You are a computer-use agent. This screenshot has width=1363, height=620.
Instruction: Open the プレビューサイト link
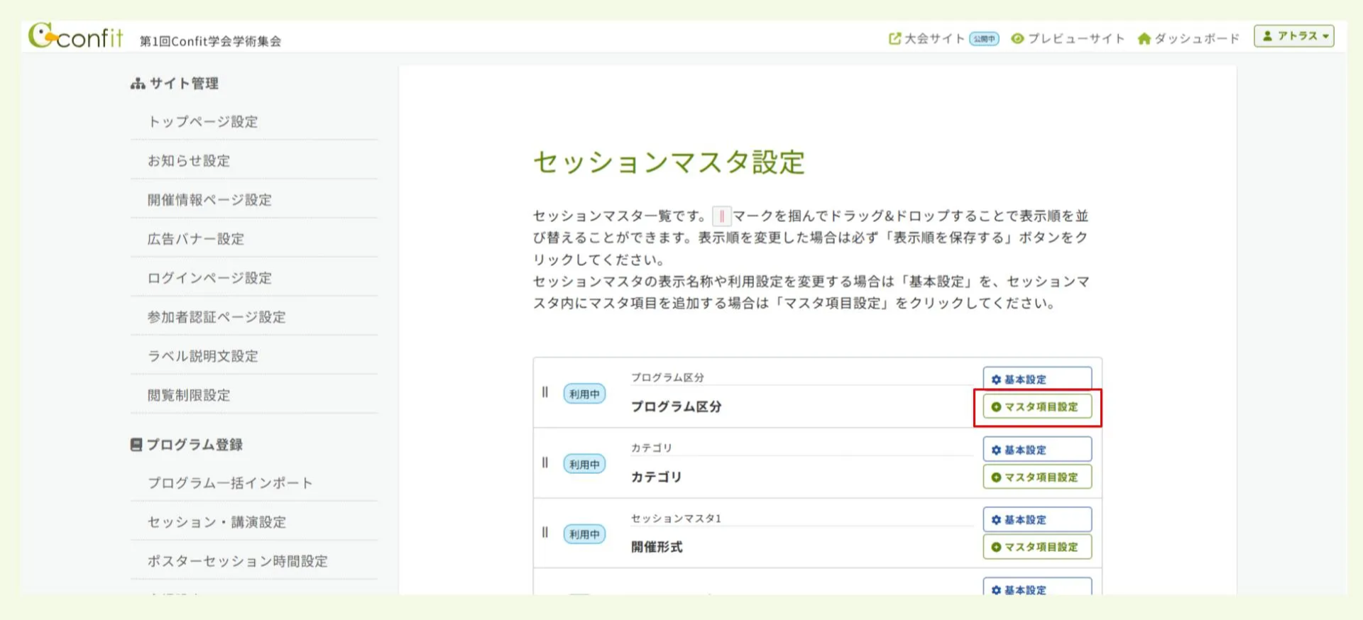coord(1068,38)
